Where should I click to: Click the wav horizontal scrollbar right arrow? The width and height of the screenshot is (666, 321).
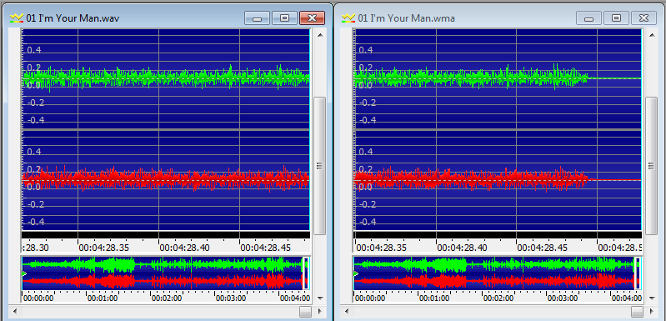pyautogui.click(x=320, y=312)
